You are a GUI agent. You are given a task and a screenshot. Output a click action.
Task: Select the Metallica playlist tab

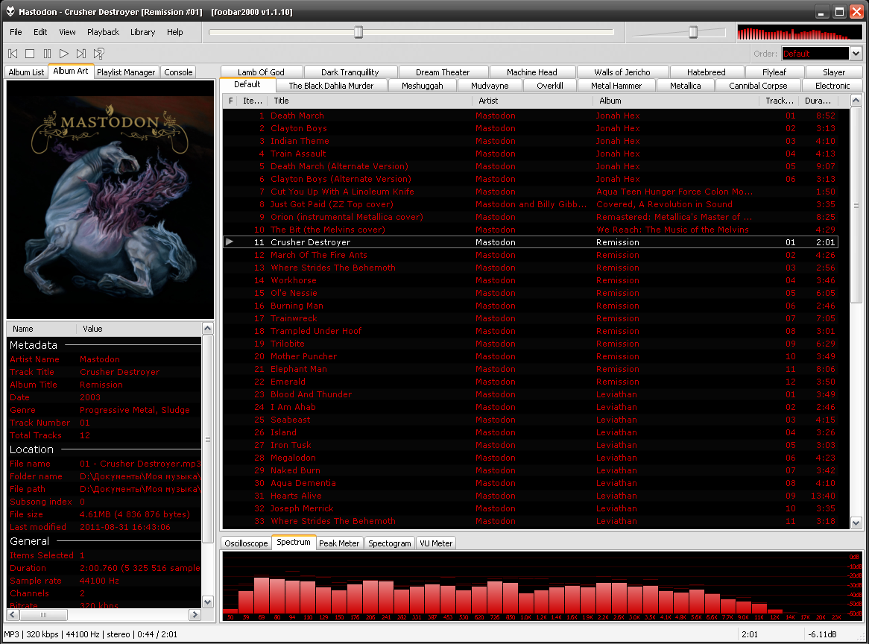[686, 86]
